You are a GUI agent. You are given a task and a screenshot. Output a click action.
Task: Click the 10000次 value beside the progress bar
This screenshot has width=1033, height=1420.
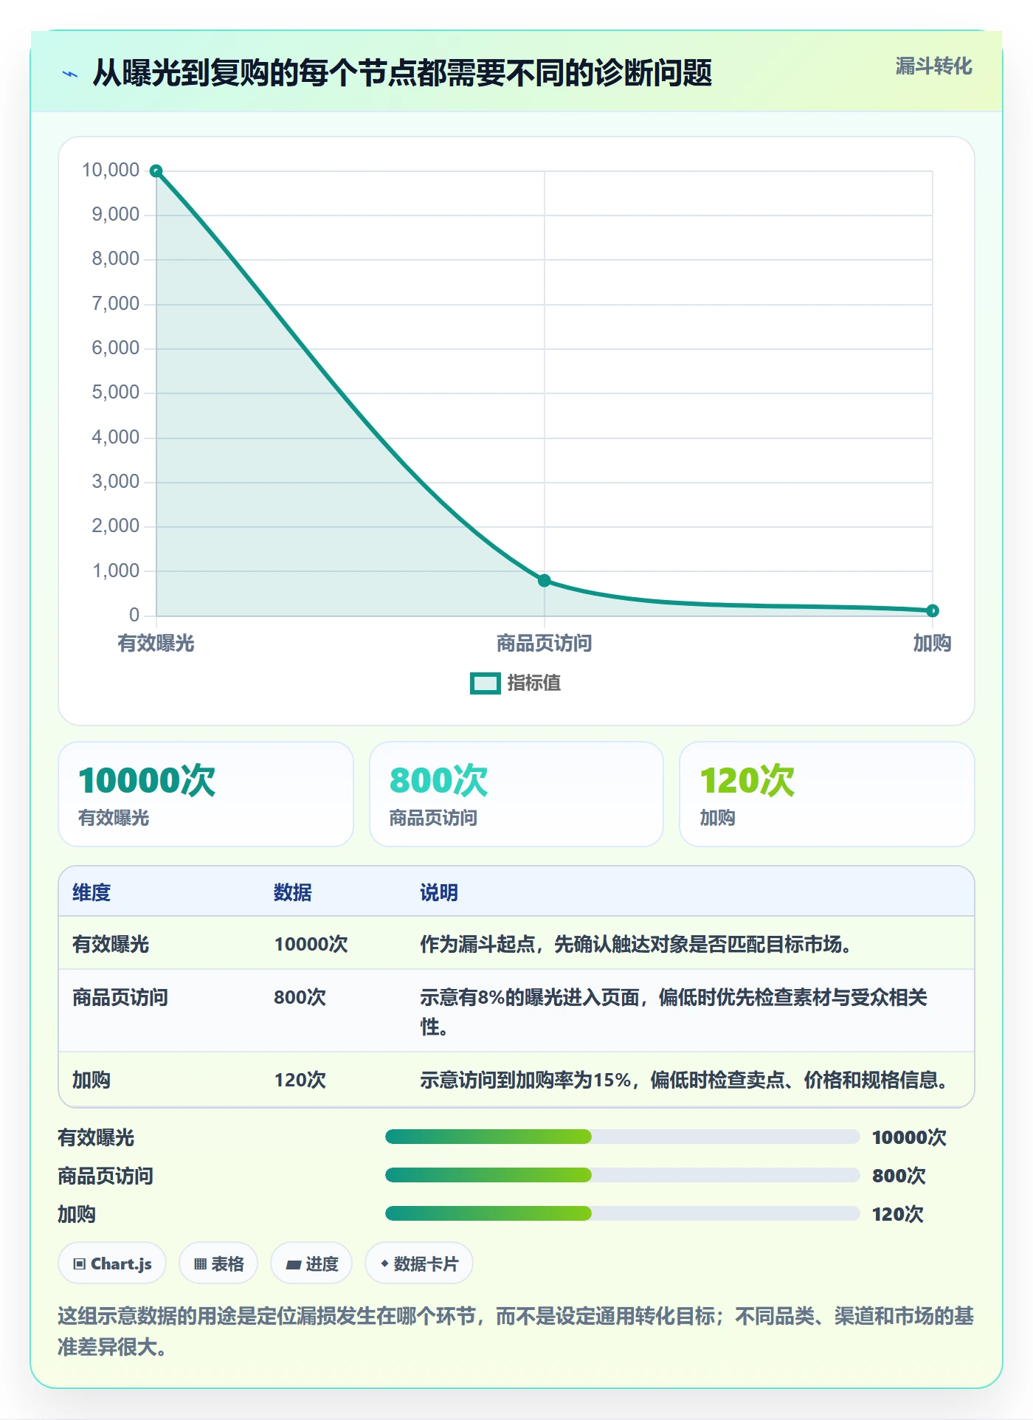pos(909,1137)
